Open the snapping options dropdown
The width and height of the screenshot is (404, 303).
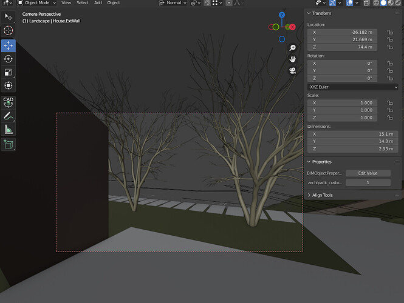coord(217,3)
